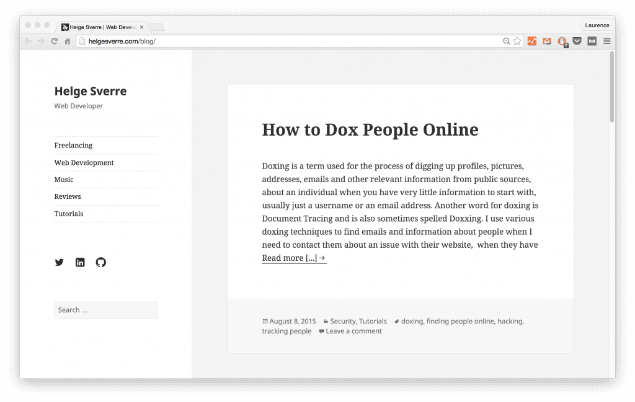Click the browser forward arrow
Screen dimensions: 635x402
click(x=41, y=41)
